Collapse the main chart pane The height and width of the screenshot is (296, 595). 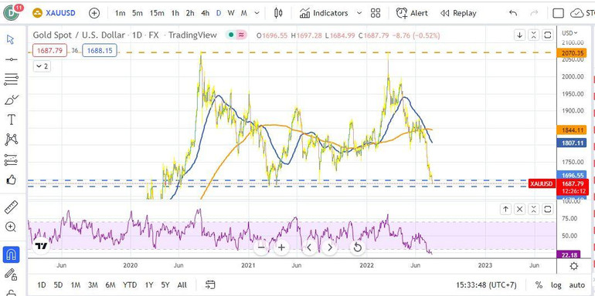pos(533,35)
